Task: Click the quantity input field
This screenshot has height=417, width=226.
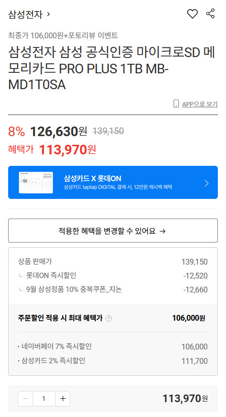Action: pyautogui.click(x=44, y=398)
